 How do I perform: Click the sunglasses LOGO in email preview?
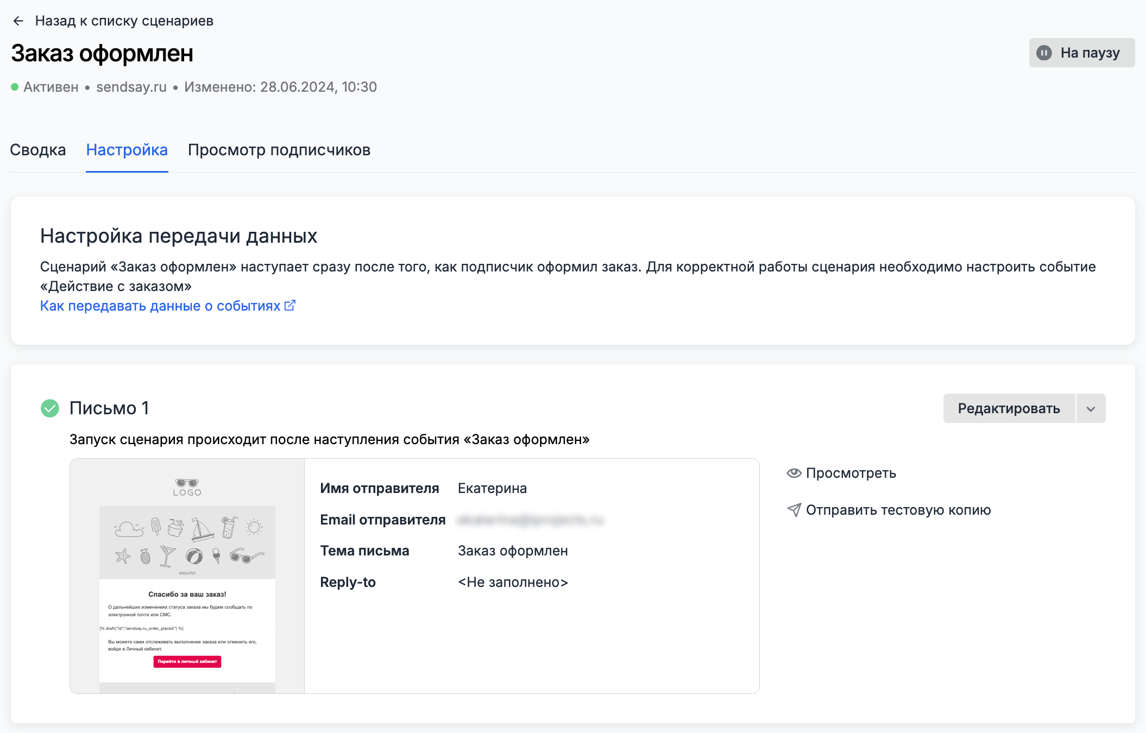[187, 486]
